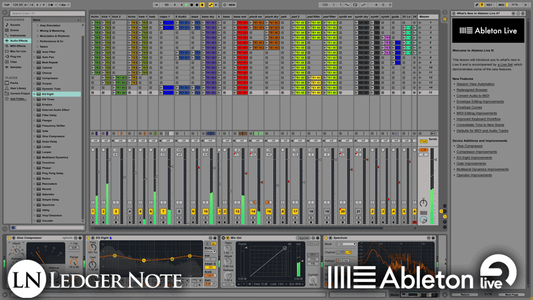Toggle EQ Eight Adaptive Q On
533x300 pixels.
point(210,267)
